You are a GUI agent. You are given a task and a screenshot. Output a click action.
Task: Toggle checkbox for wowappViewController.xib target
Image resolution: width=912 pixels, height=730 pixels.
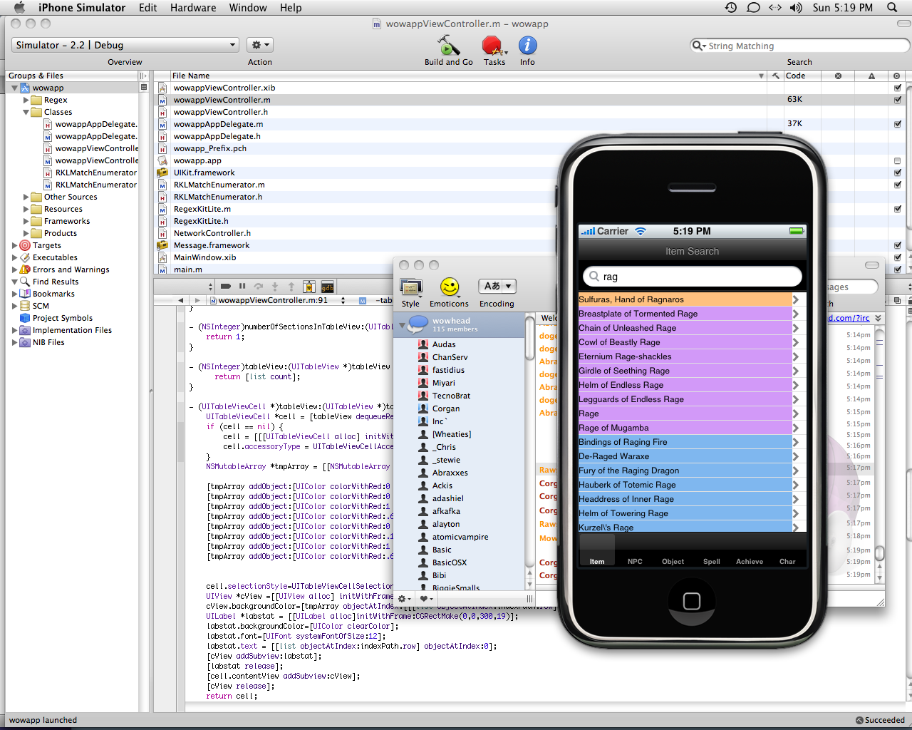(897, 88)
